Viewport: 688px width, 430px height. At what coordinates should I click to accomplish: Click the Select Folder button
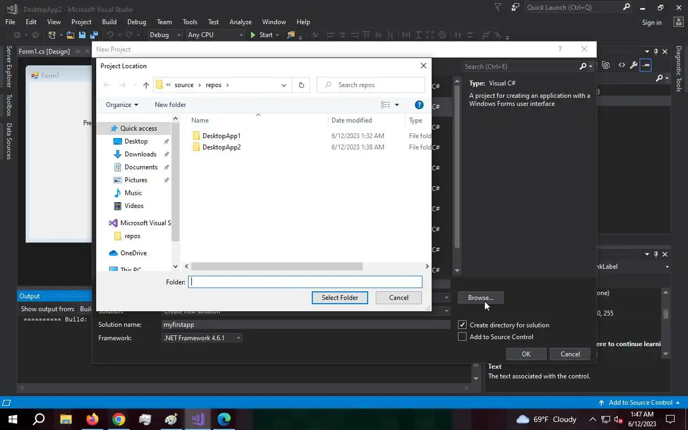coord(340,297)
